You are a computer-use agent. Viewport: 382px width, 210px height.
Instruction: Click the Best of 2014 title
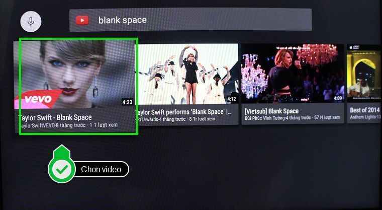365,110
